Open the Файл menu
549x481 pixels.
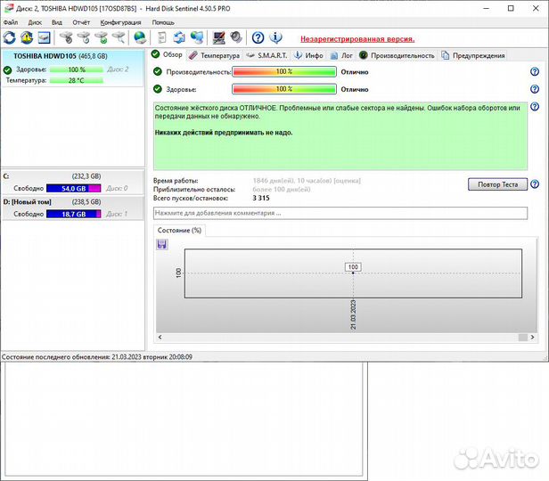coord(11,21)
